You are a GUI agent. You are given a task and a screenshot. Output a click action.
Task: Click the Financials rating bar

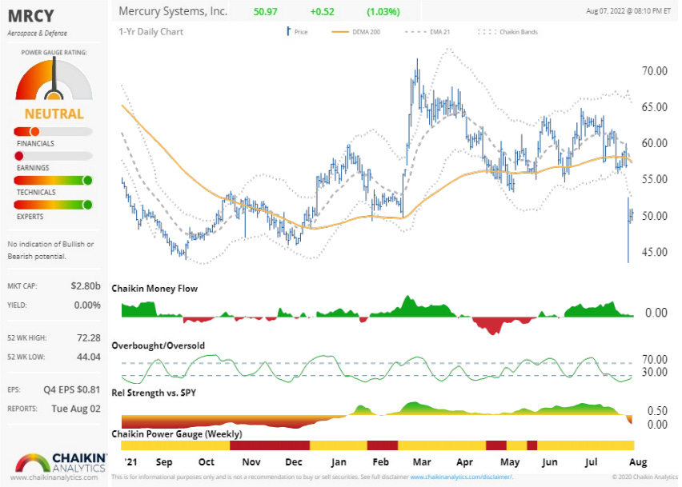click(x=53, y=131)
